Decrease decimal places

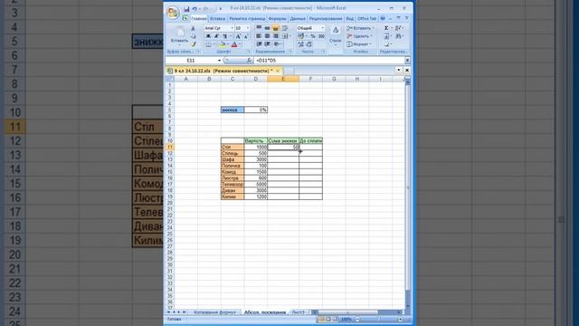click(x=309, y=44)
